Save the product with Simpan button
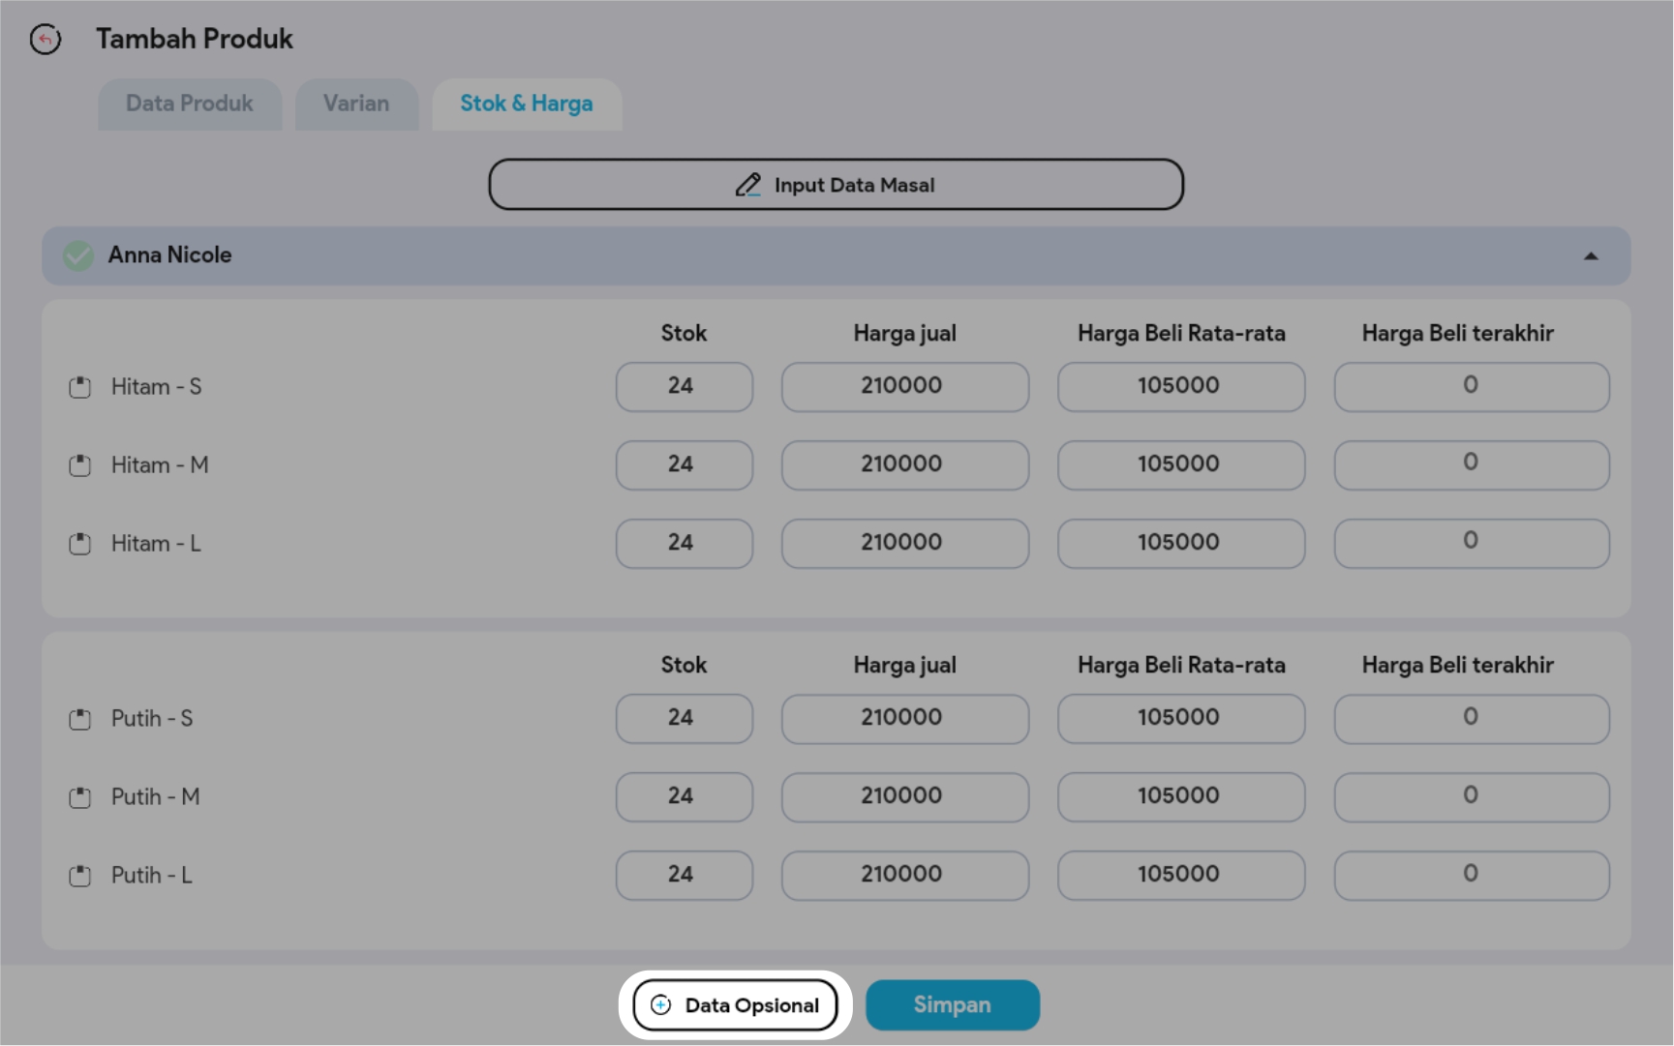The image size is (1674, 1046). [952, 1005]
